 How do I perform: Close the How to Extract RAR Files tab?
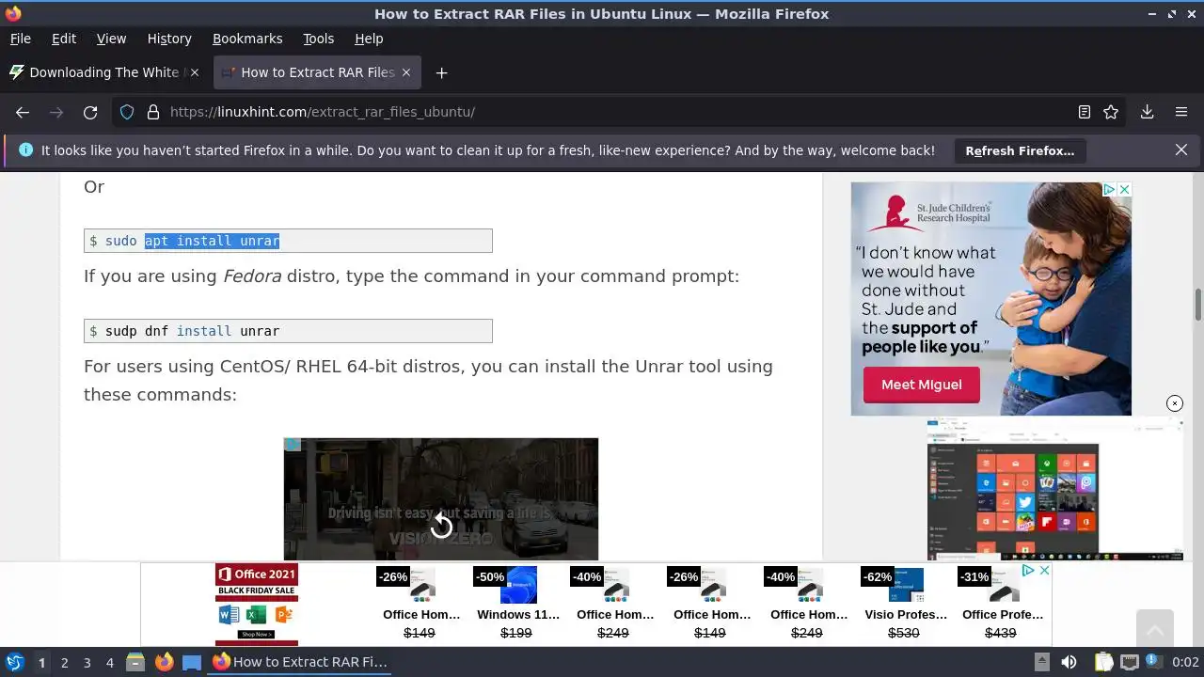coord(406,72)
